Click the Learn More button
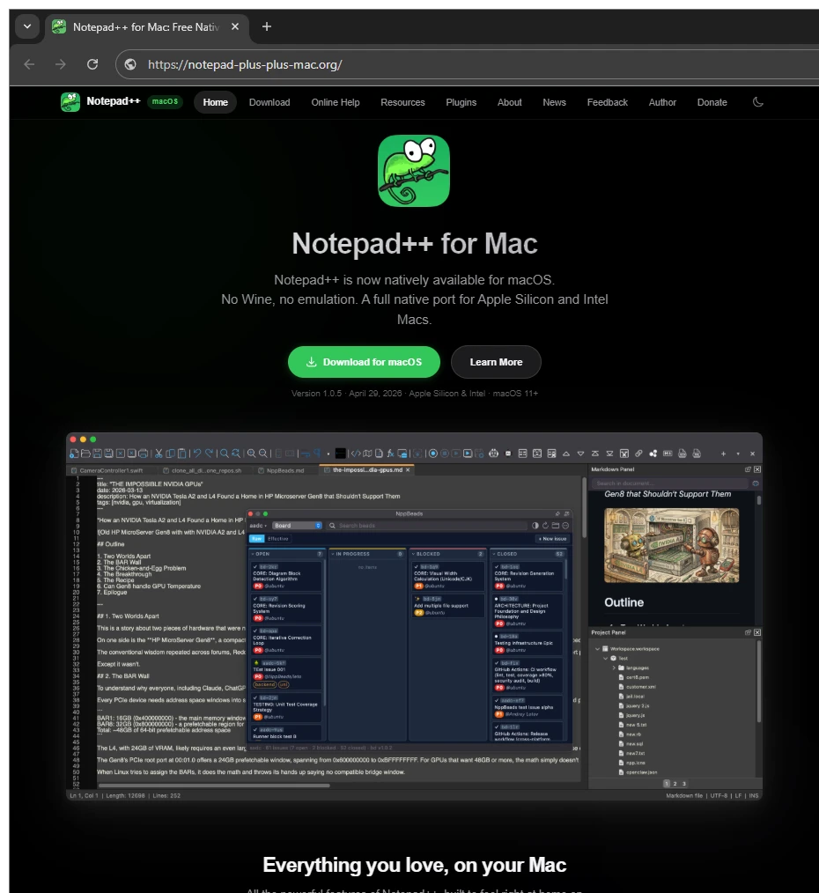Screen dimensions: 819x893 pyautogui.click(x=496, y=362)
